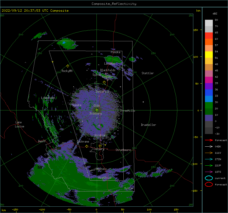Click the Stettler town label
The height and width of the screenshot is (213, 228).
pos(148,73)
